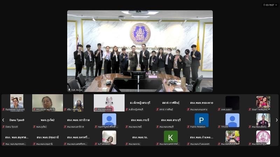This screenshot has height=157, width=280.
Task: Click the large 'บ.เด็กหญิงสระบุรี' name
Action: click(140, 103)
